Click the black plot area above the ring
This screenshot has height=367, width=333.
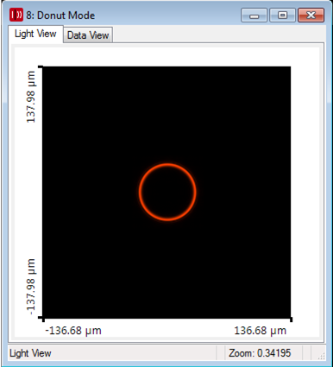click(x=166, y=115)
